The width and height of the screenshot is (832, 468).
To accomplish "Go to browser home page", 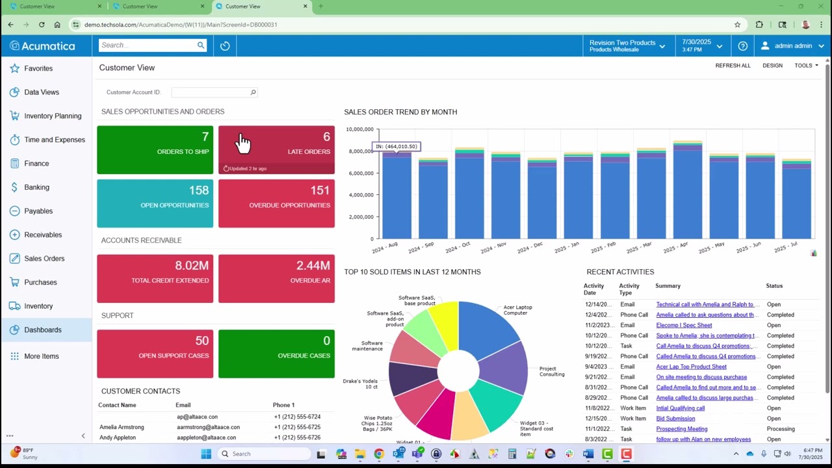I will coord(57,25).
